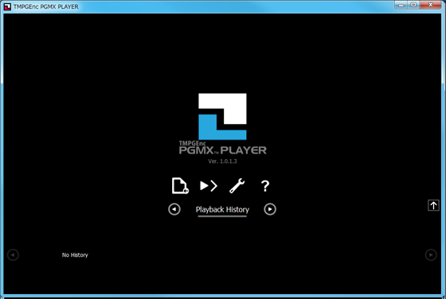Minimize the TMPGEnc PGMX PLAYER window

401,5
